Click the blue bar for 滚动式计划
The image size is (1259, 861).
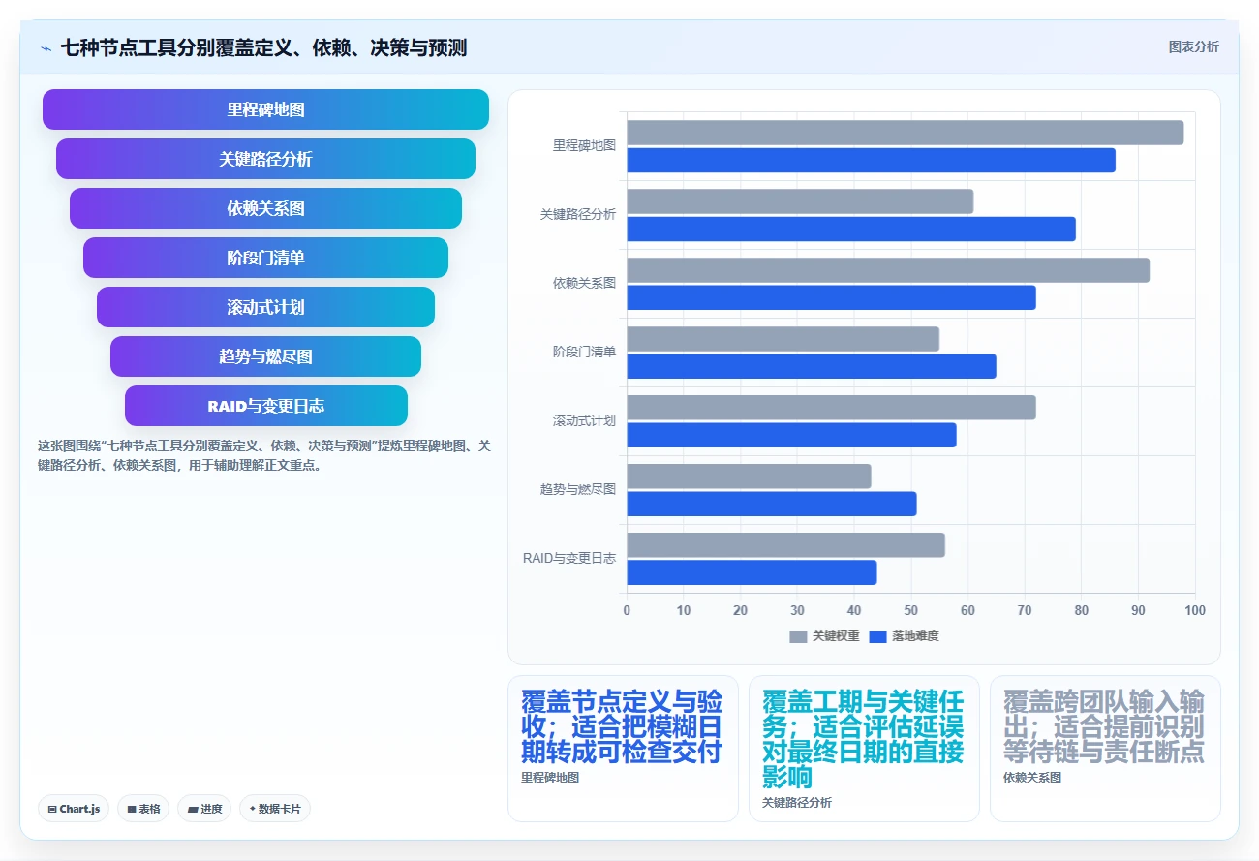coord(791,435)
